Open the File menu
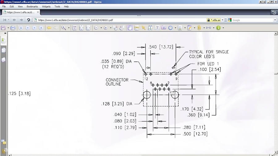 coord(4,6)
